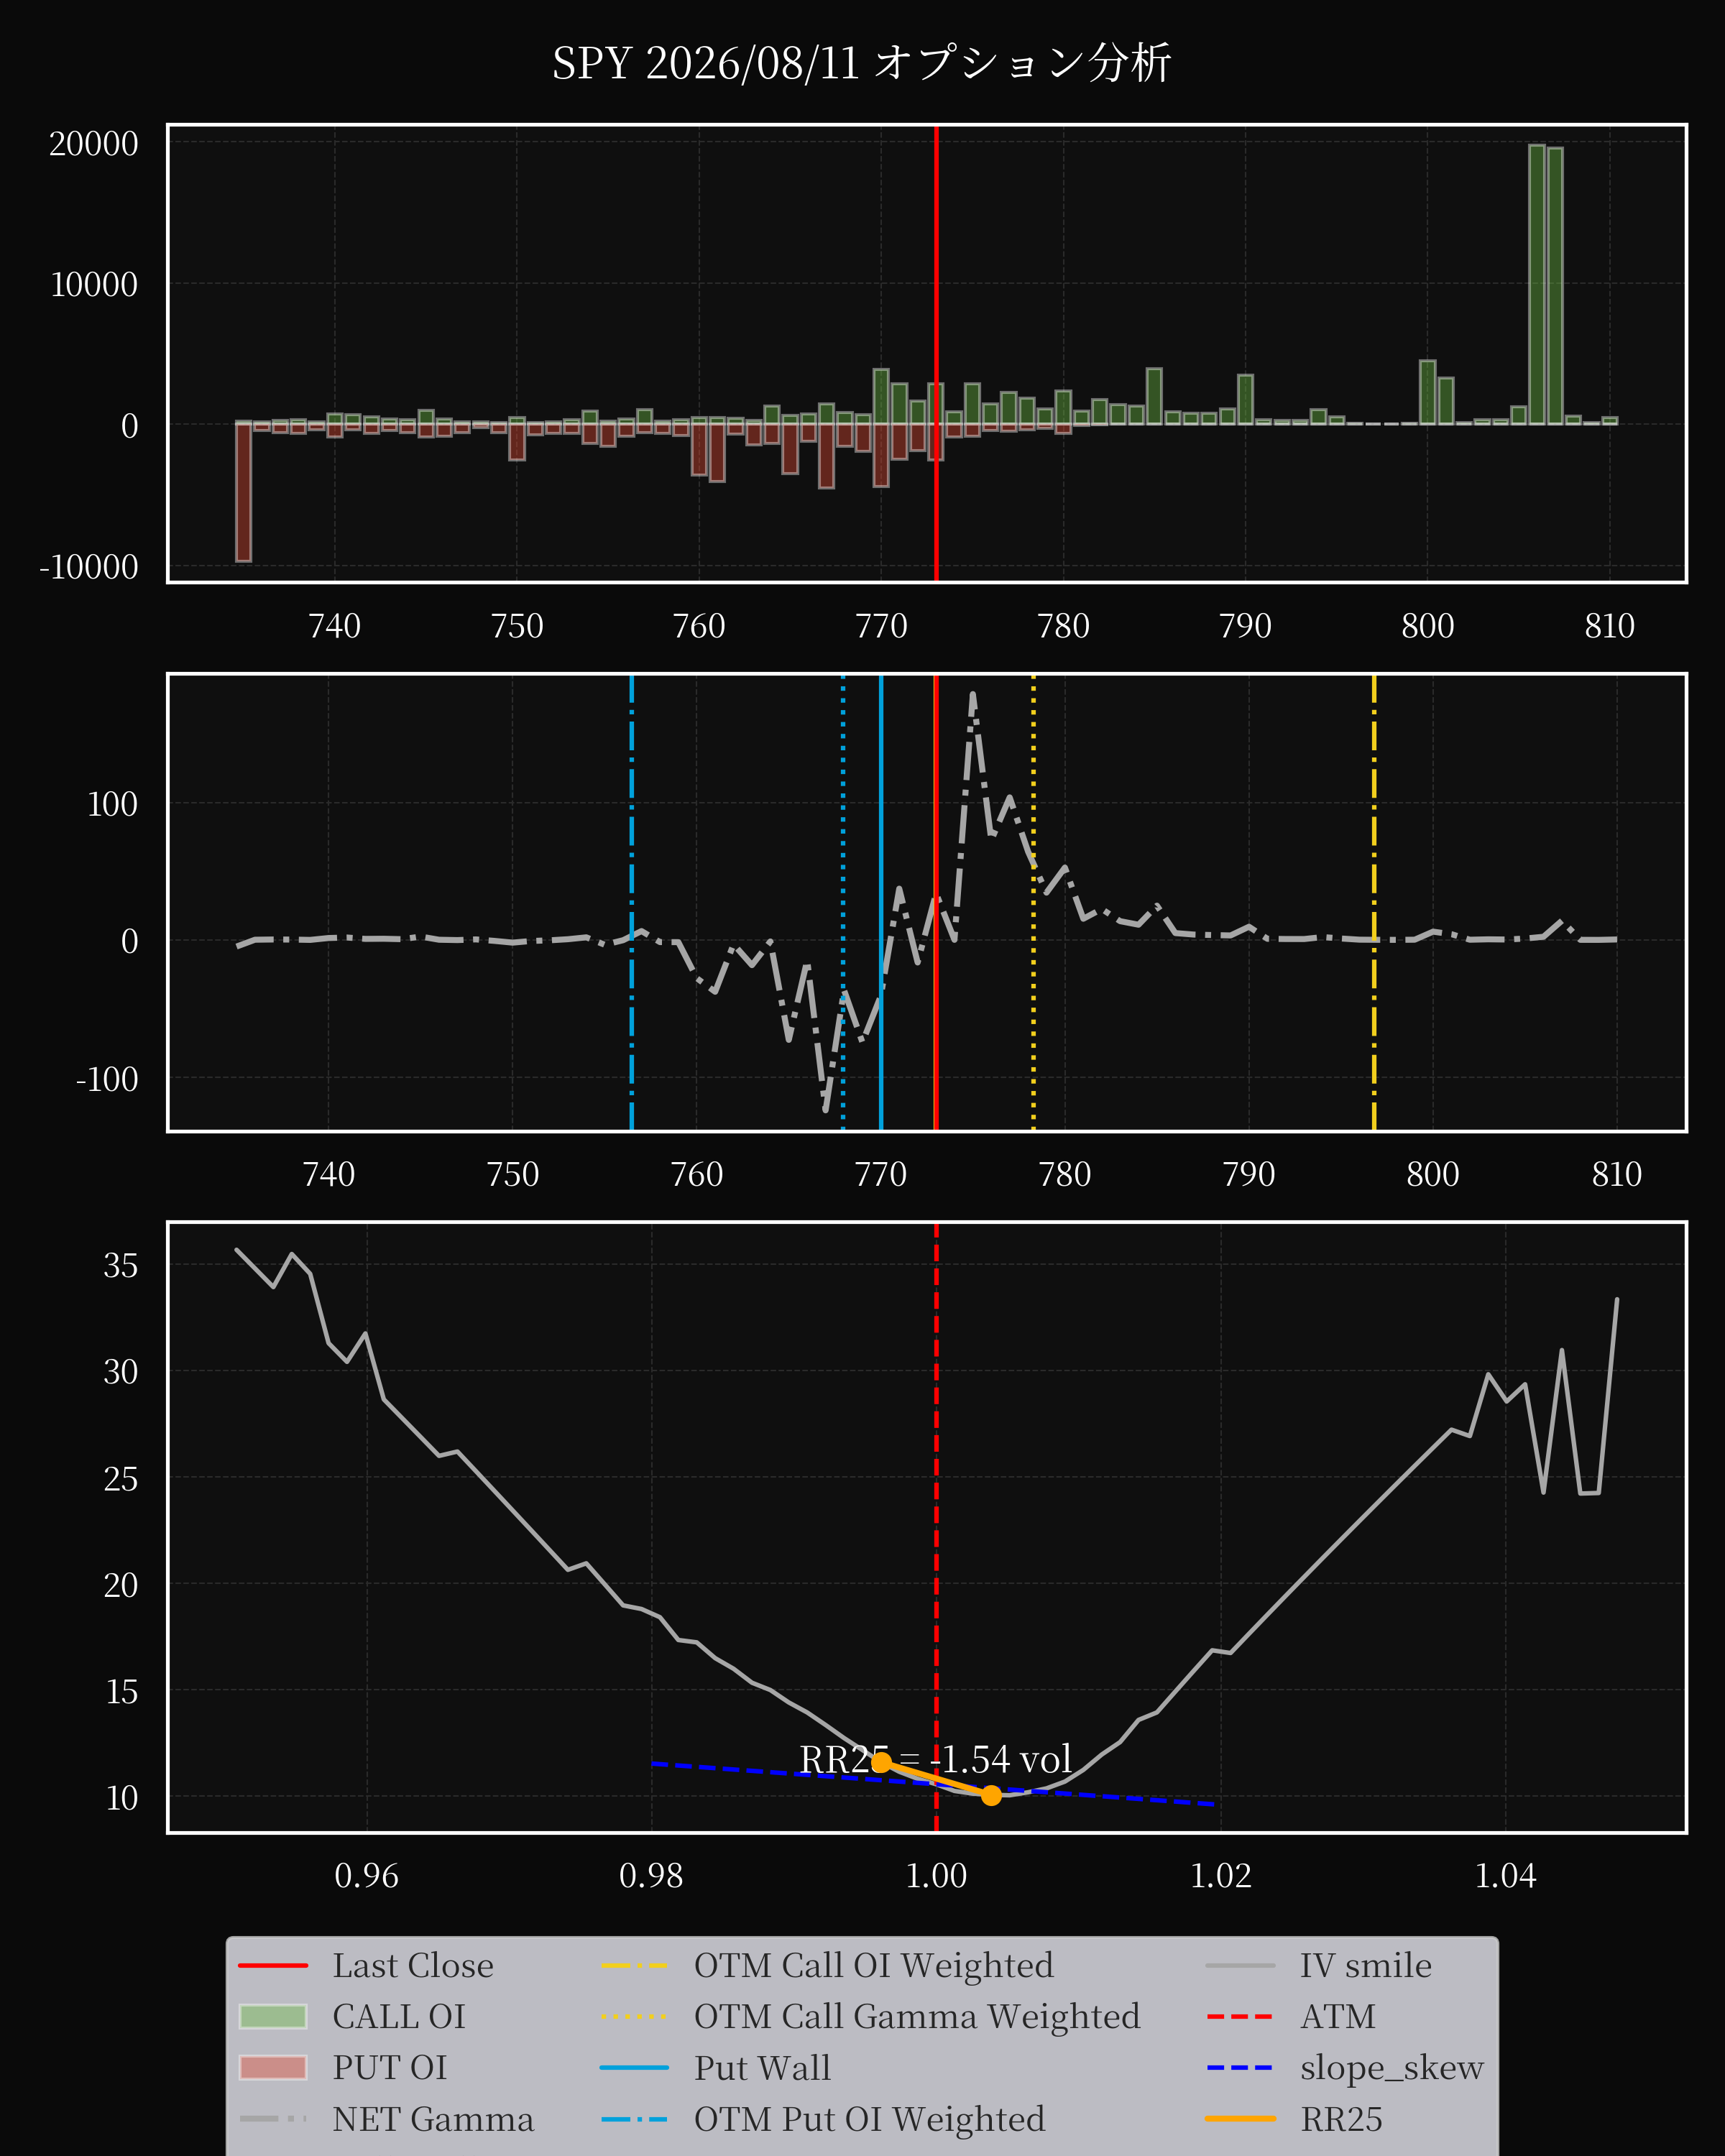
Task: Click the 'ATM' legend label
Action: (1338, 2017)
